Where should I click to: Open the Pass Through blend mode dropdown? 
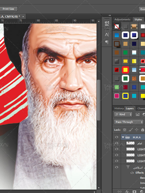point(129,122)
